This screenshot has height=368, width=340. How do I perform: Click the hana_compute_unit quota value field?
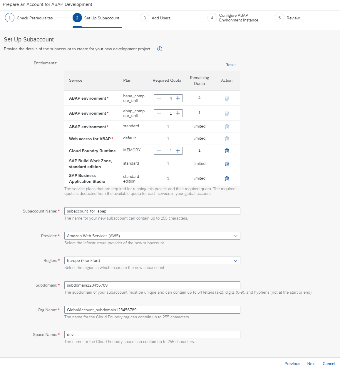[169, 98]
